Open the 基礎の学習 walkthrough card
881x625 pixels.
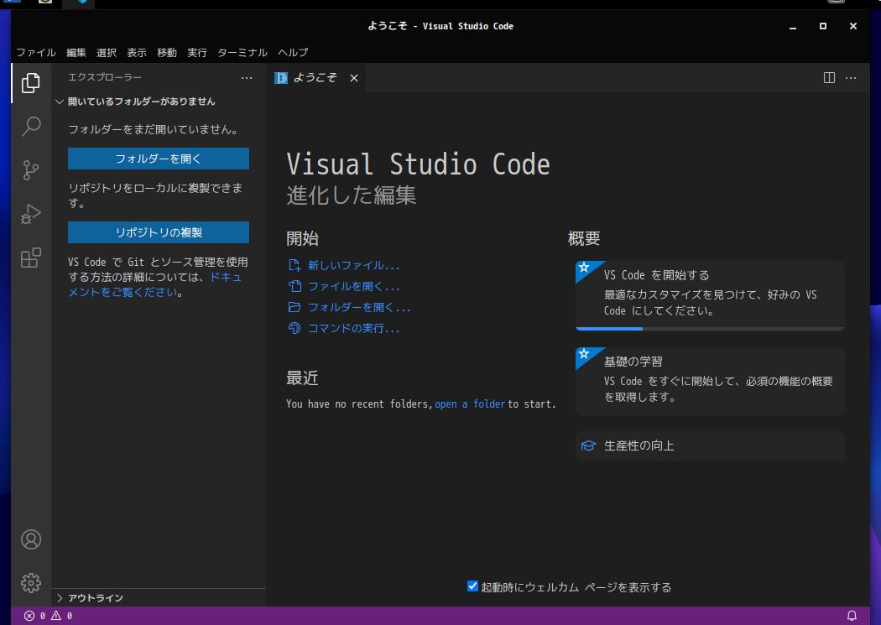click(710, 381)
